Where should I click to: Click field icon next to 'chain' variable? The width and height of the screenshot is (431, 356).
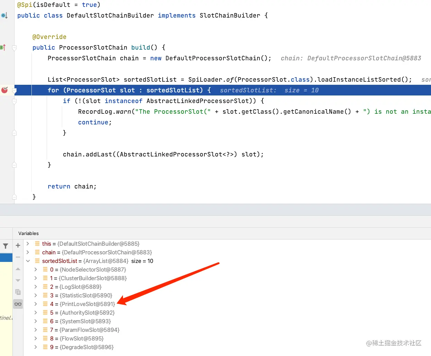pyautogui.click(x=37, y=252)
